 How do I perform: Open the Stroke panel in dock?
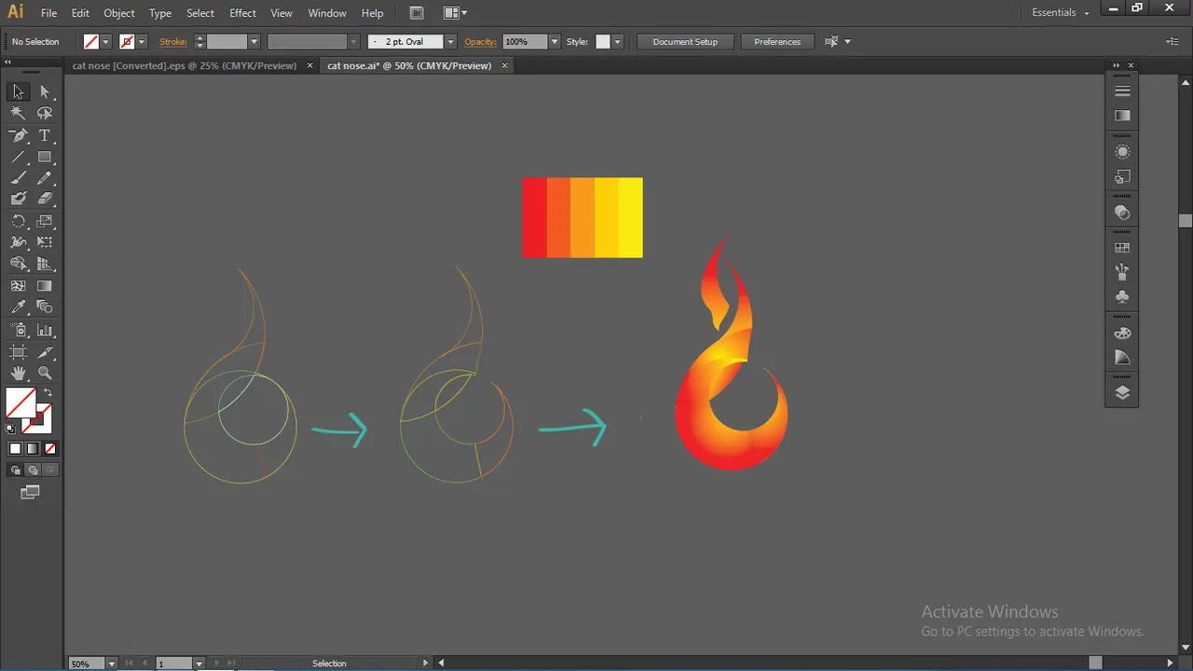pos(1122,91)
